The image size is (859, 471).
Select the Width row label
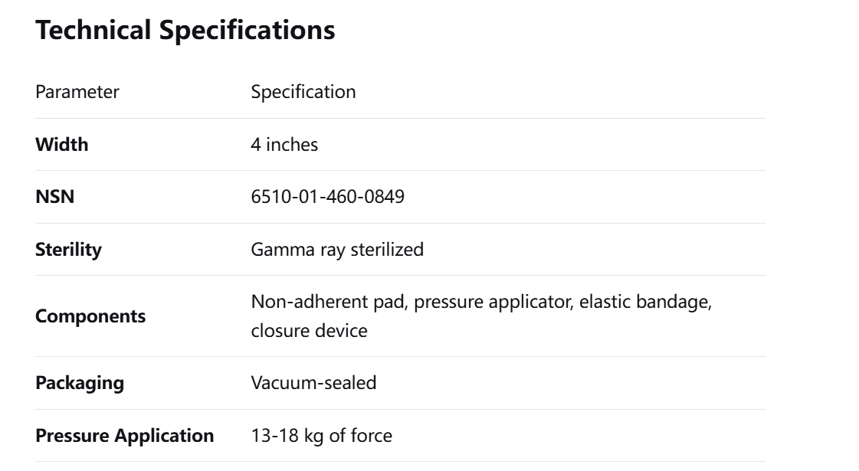(x=62, y=145)
